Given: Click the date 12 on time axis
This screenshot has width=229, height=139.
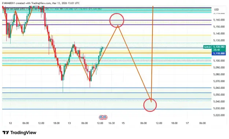Looking at the screenshot, I should pos(10,123).
